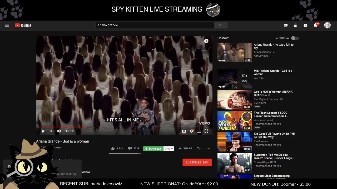Screen dimensions: 337x189
Task: Click the Flash trailer thumbnail
Action: [235, 121]
